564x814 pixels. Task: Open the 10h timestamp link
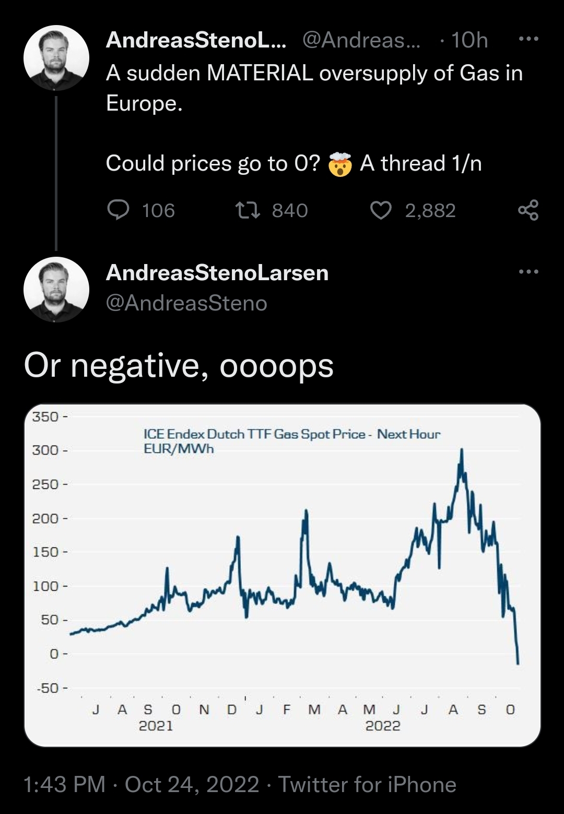[469, 40]
